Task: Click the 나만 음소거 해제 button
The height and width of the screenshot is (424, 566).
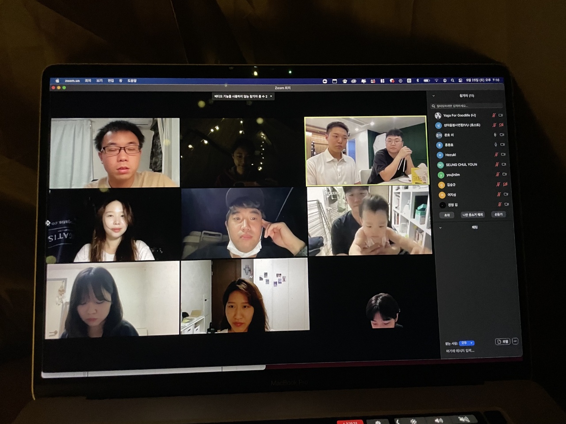Action: [x=473, y=215]
